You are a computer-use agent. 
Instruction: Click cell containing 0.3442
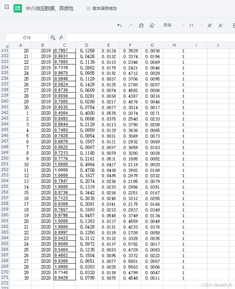[87, 192]
